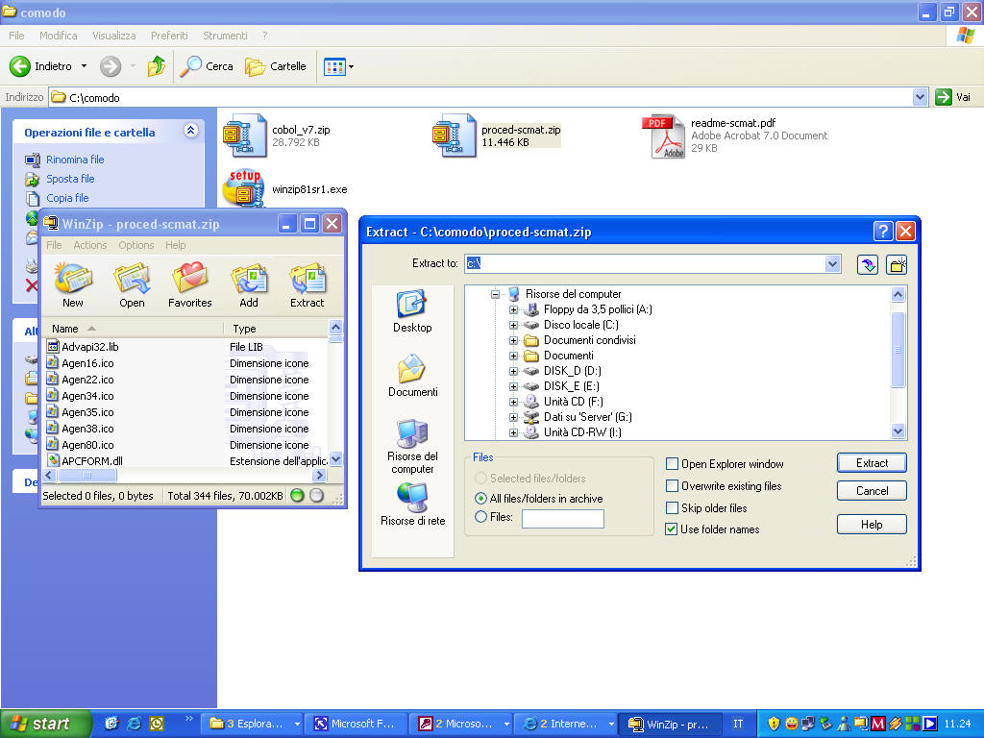Select the Unità CD (F:) tree item

coord(573,402)
